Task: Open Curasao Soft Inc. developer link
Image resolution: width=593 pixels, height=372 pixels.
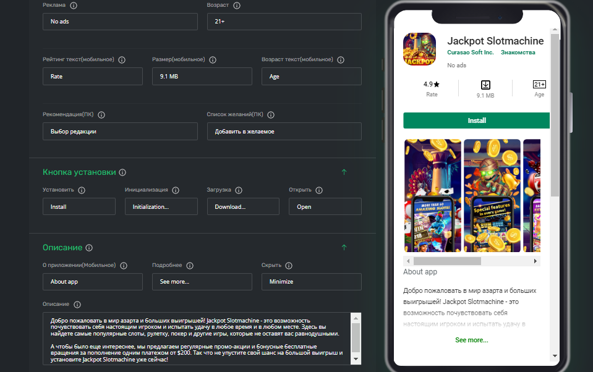Action: [471, 53]
